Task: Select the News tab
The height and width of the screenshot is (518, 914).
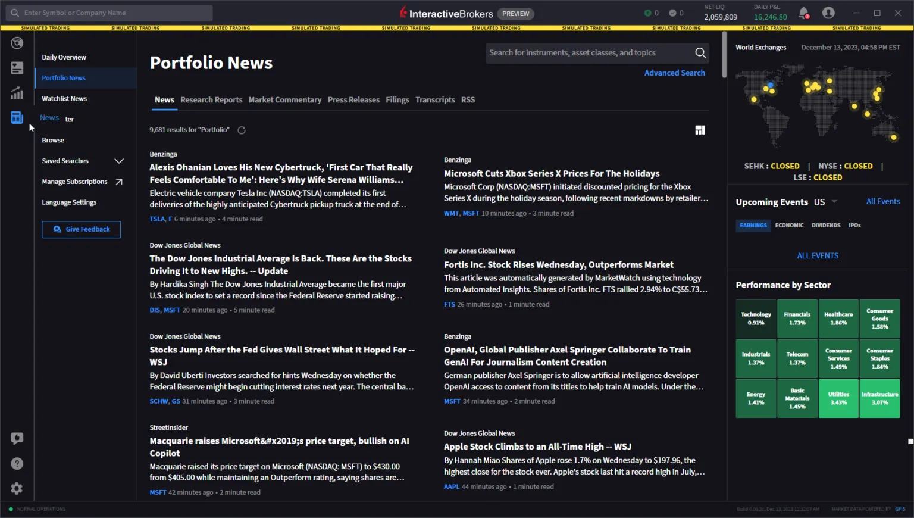Action: pos(164,100)
